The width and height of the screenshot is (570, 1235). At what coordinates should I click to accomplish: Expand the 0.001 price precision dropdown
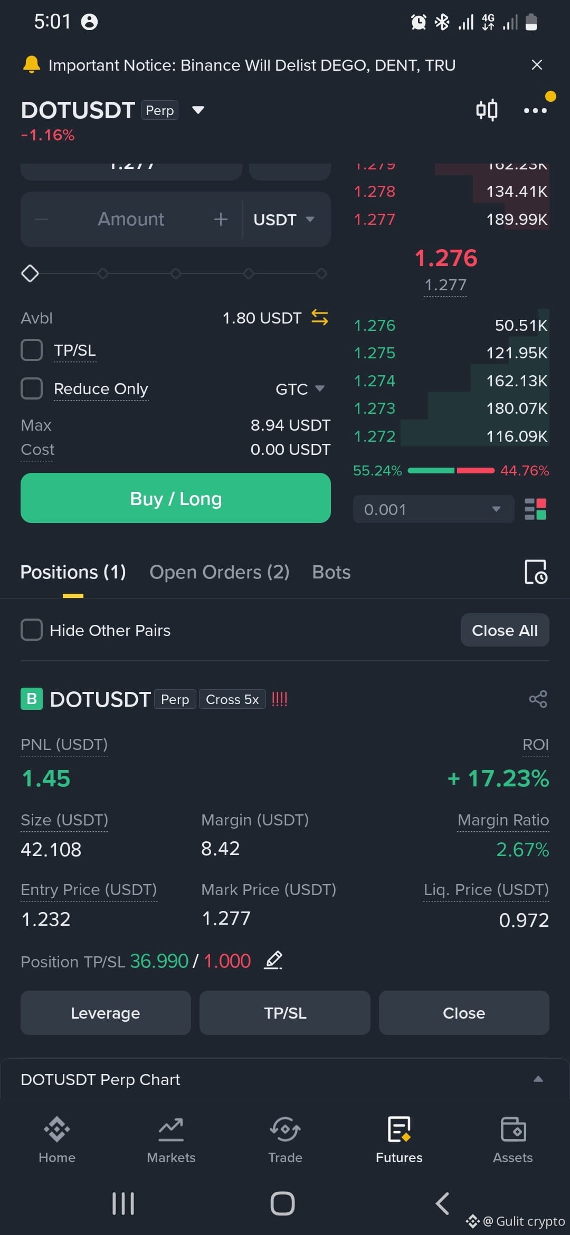pyautogui.click(x=433, y=509)
